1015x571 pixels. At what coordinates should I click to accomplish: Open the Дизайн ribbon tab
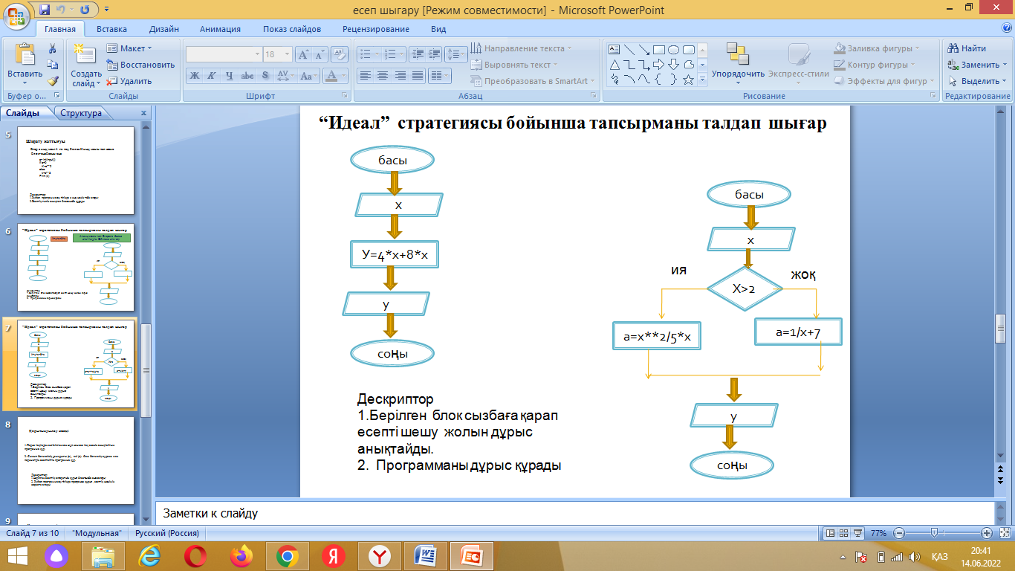pos(163,29)
